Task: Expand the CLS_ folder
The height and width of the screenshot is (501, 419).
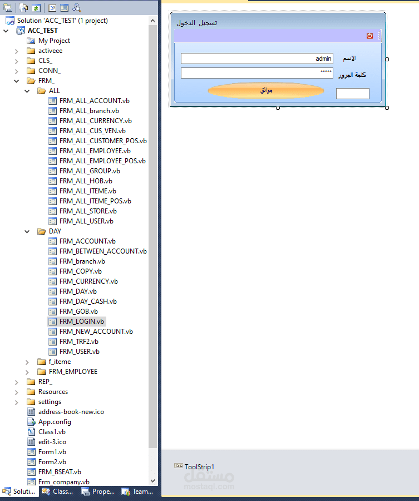Action: [x=17, y=61]
